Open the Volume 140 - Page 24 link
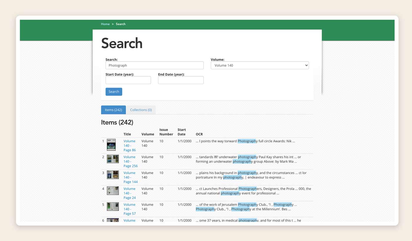 129,193
